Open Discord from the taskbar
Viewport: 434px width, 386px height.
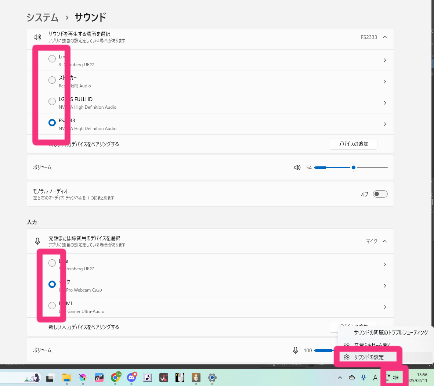click(131, 378)
